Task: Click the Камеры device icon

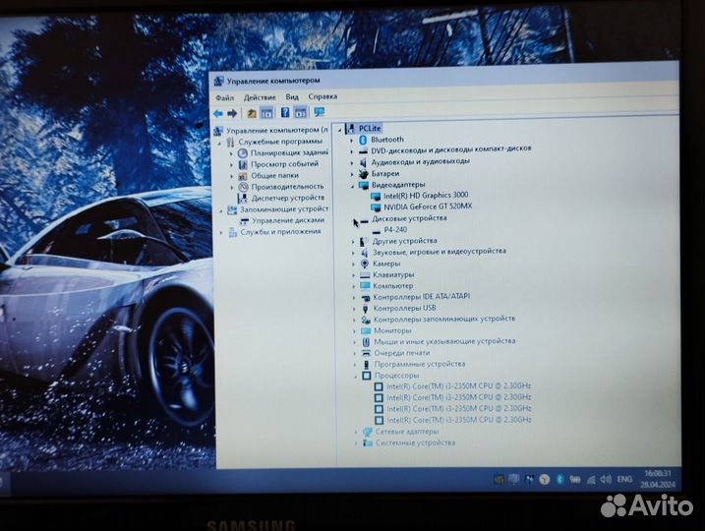Action: tap(365, 264)
